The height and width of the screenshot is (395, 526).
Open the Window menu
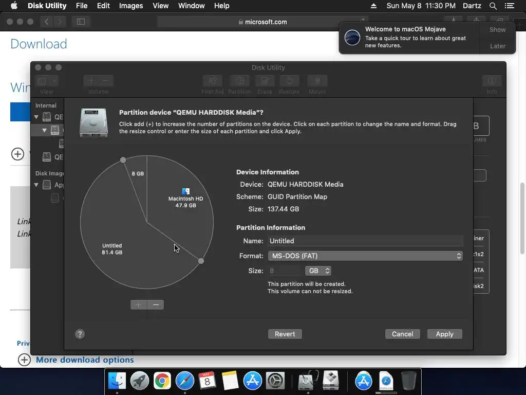pyautogui.click(x=191, y=6)
